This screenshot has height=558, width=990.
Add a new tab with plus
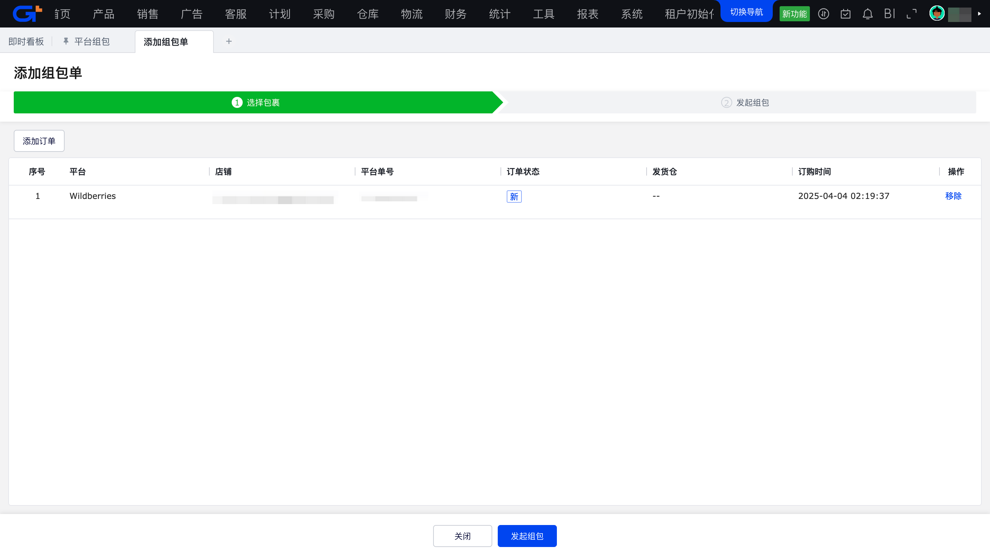[229, 41]
